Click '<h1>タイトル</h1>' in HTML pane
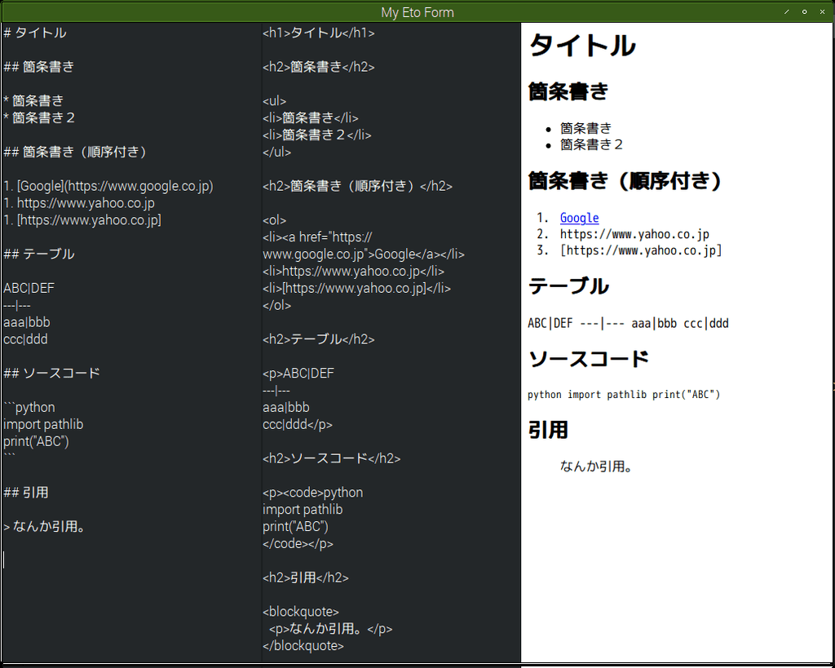Screen dimensions: 835x668 319,33
